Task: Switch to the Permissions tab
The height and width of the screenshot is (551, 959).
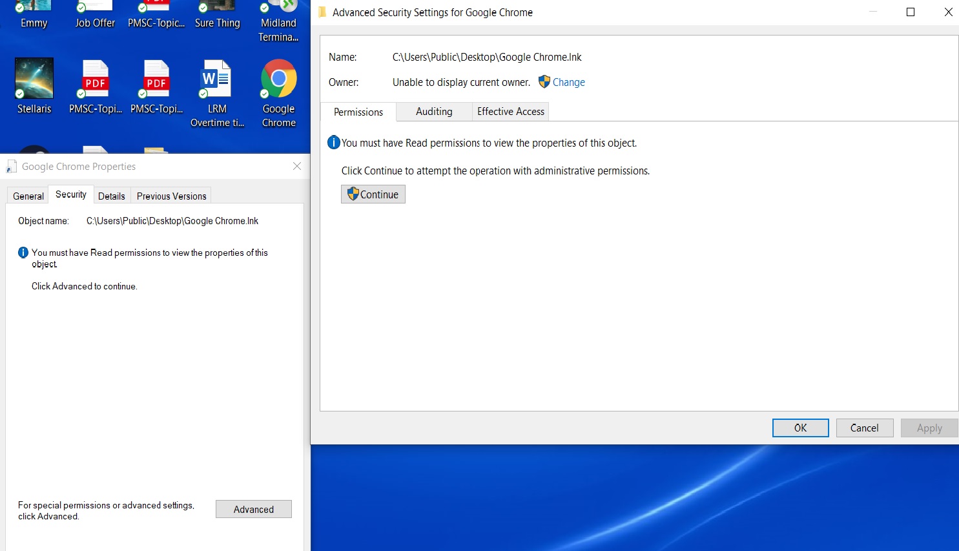Action: 358,112
